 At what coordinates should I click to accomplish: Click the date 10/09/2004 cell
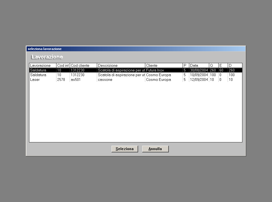199,75
